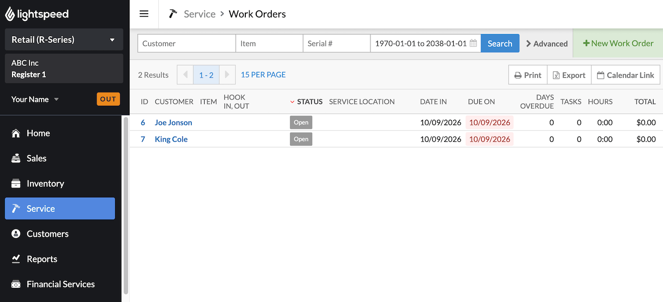The width and height of the screenshot is (663, 302).
Task: Click the Lightspeed flame logo
Action: (10, 14)
